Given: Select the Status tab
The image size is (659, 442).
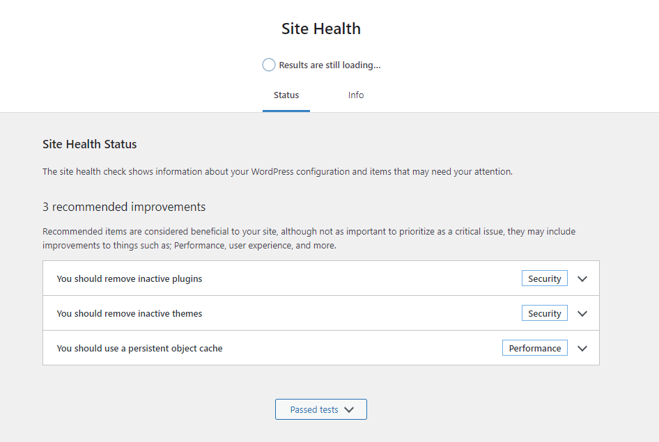Looking at the screenshot, I should [x=286, y=95].
